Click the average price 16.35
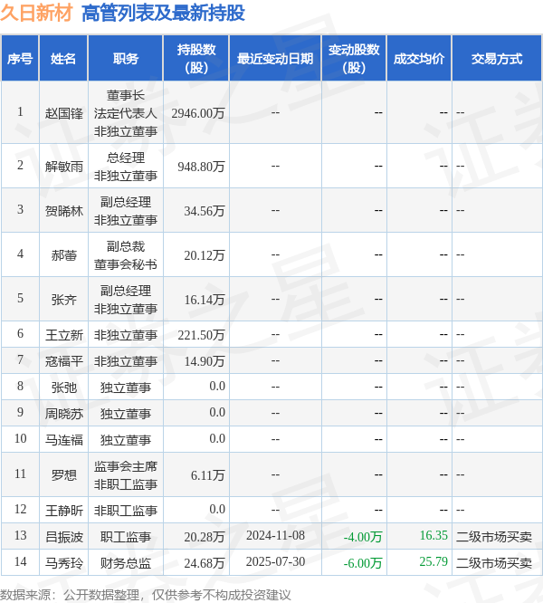This screenshot has height=603, width=543. [x=433, y=535]
